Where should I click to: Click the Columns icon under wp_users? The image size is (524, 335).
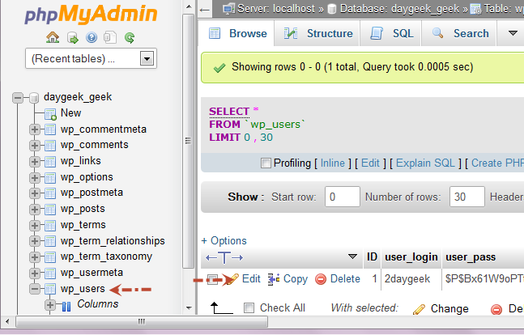click(66, 306)
